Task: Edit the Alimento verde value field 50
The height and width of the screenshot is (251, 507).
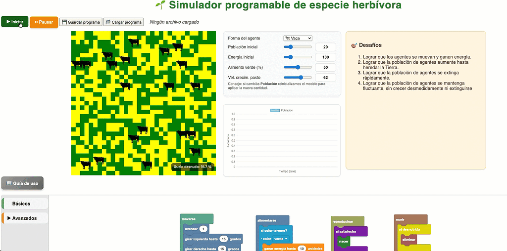Action: [x=325, y=67]
